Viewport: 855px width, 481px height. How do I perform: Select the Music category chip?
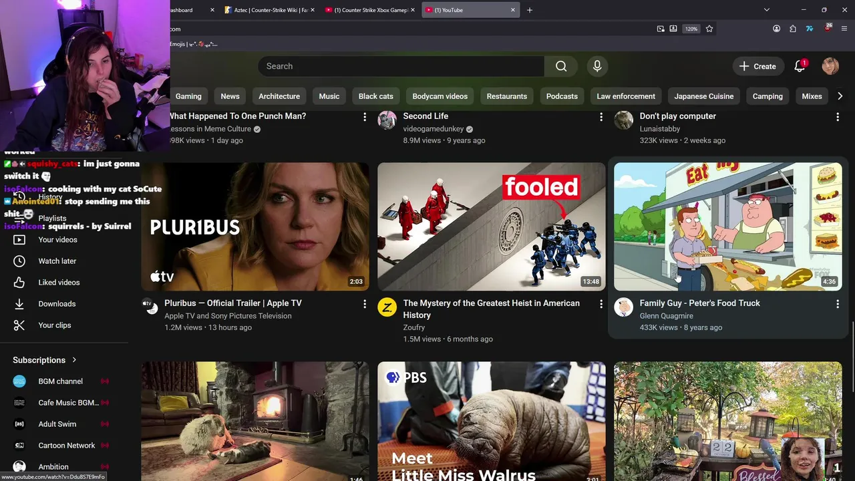329,96
